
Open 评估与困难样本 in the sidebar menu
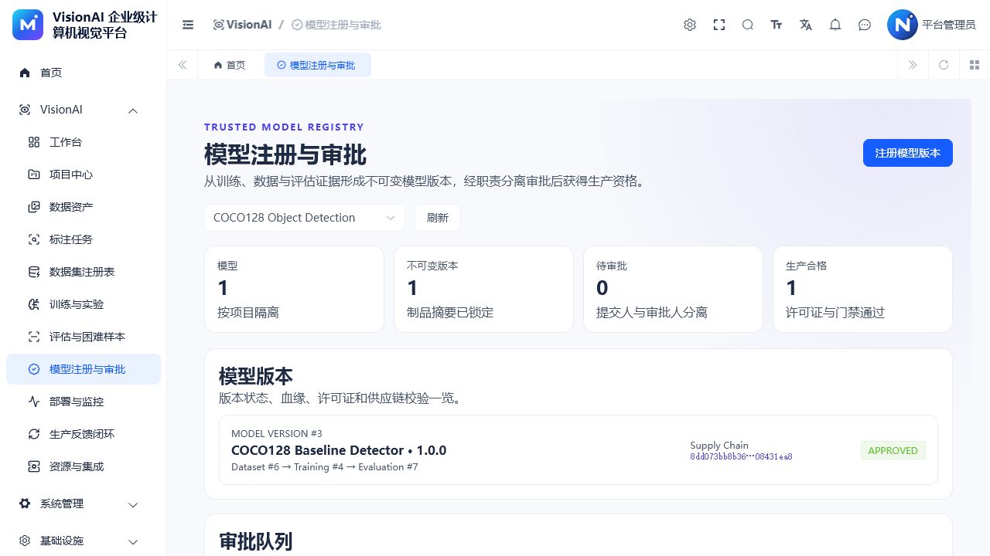click(x=84, y=337)
